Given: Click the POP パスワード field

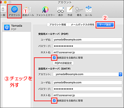Looking at the screenshot, I should coord(87,46).
